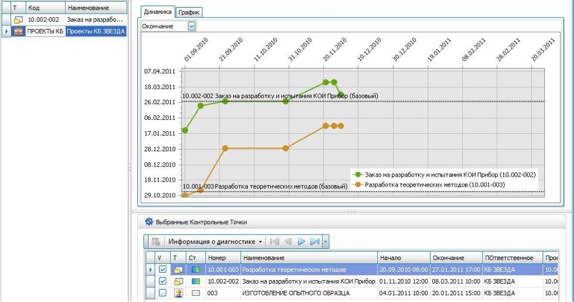574x302 pixels.
Task: Click cell 20.01.2011 15:00
Action: (x=456, y=293)
